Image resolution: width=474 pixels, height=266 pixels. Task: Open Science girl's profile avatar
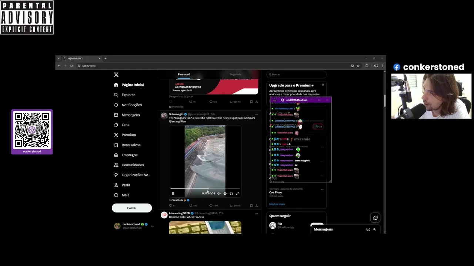tap(164, 116)
